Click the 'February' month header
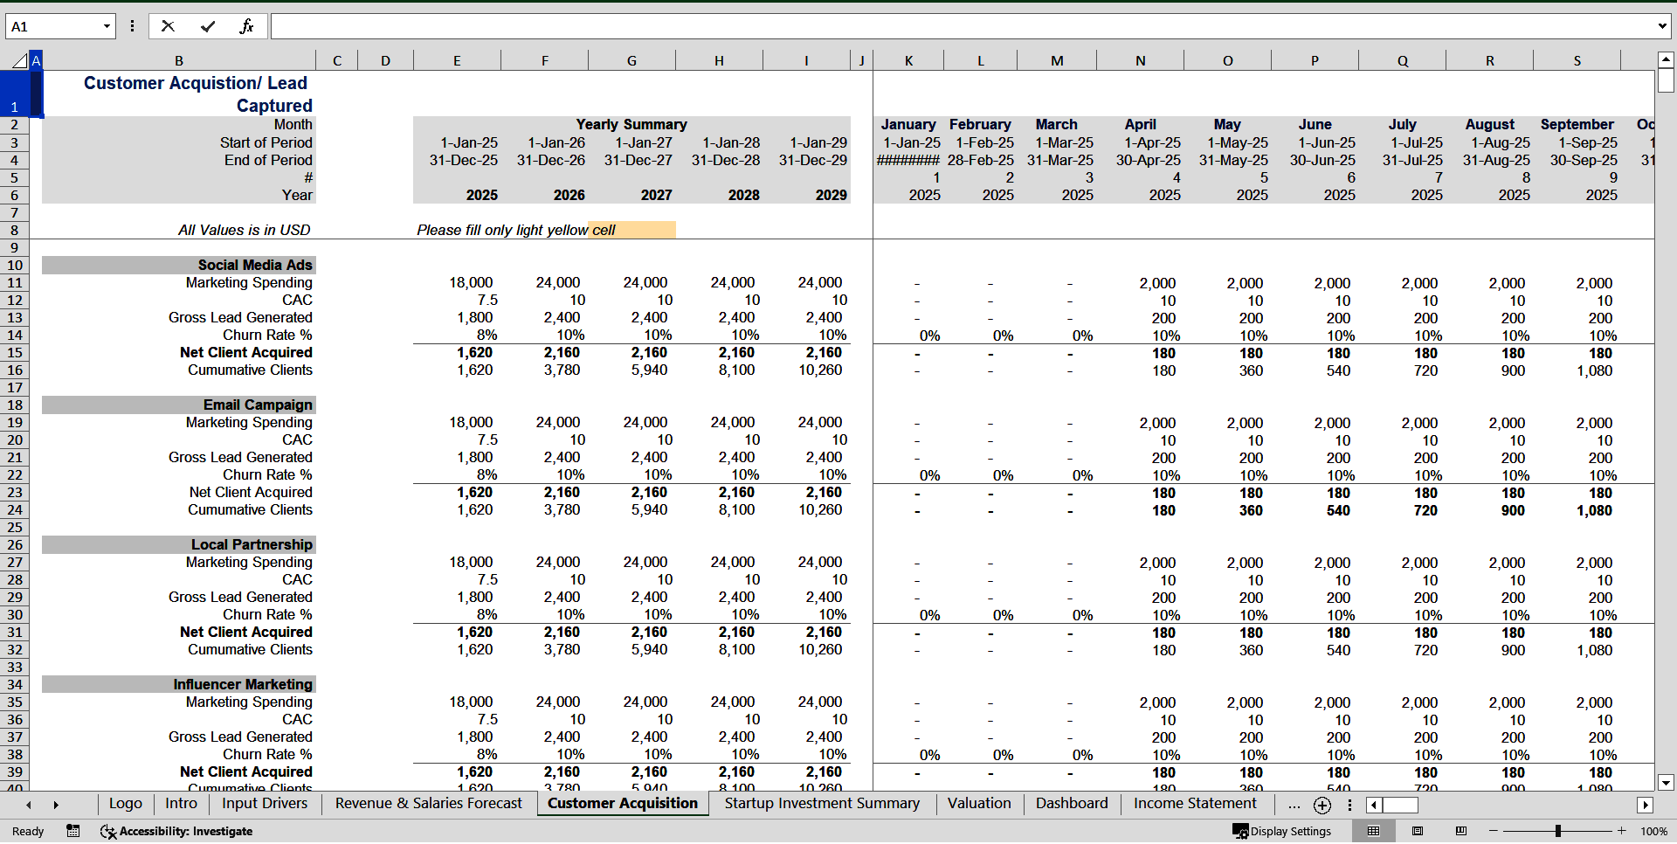1677x844 pixels. [980, 124]
